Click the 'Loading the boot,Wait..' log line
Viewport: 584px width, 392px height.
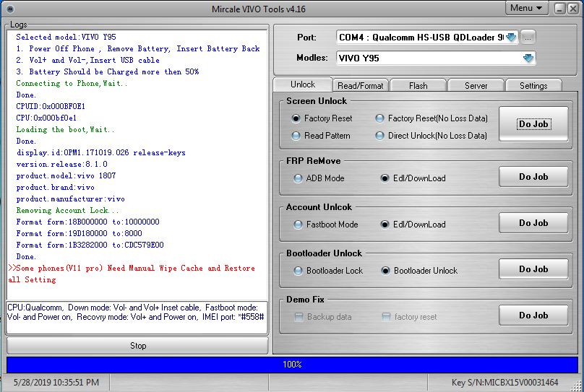click(65, 129)
